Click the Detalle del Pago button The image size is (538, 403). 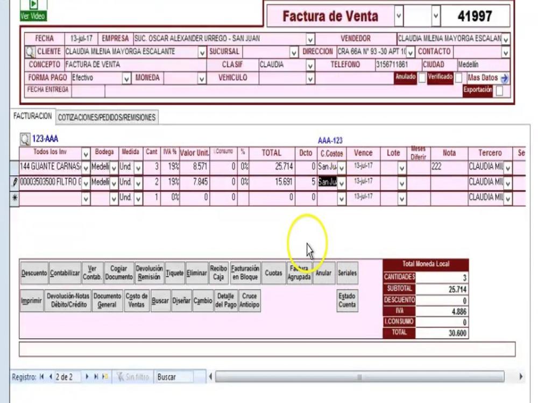(x=226, y=300)
